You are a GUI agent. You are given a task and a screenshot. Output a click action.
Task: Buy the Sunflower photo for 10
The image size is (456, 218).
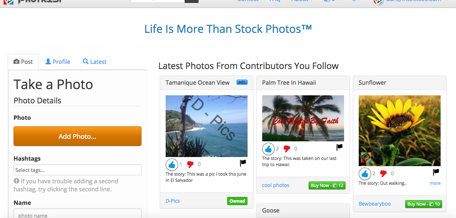pos(423,204)
